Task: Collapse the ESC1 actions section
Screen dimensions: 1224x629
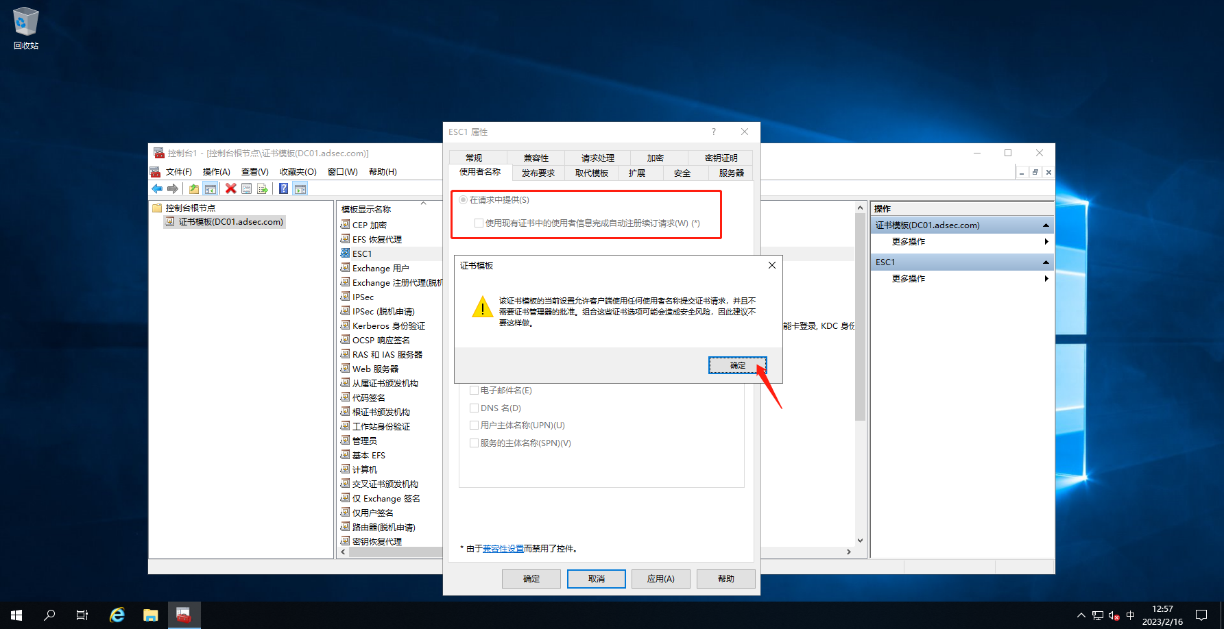Action: [1046, 262]
